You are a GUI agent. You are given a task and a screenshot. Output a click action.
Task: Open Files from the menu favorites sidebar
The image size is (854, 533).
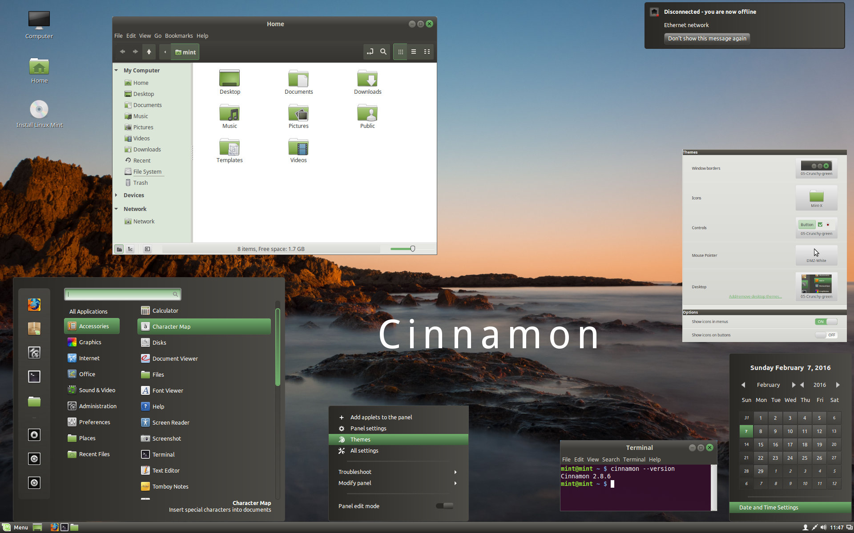point(34,402)
